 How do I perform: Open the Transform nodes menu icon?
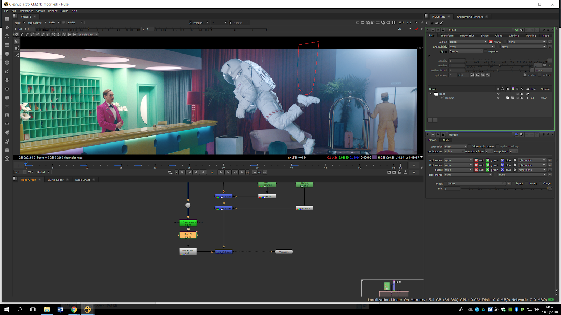tap(7, 89)
